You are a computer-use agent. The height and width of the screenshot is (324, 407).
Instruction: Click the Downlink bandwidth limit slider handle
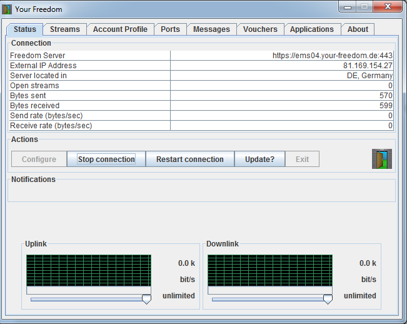click(x=328, y=300)
